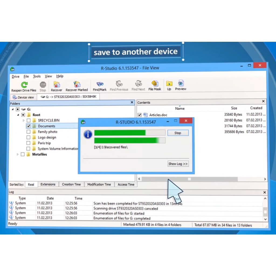Open the File Mask tool
The width and height of the screenshot is (276, 276).
pos(155,84)
